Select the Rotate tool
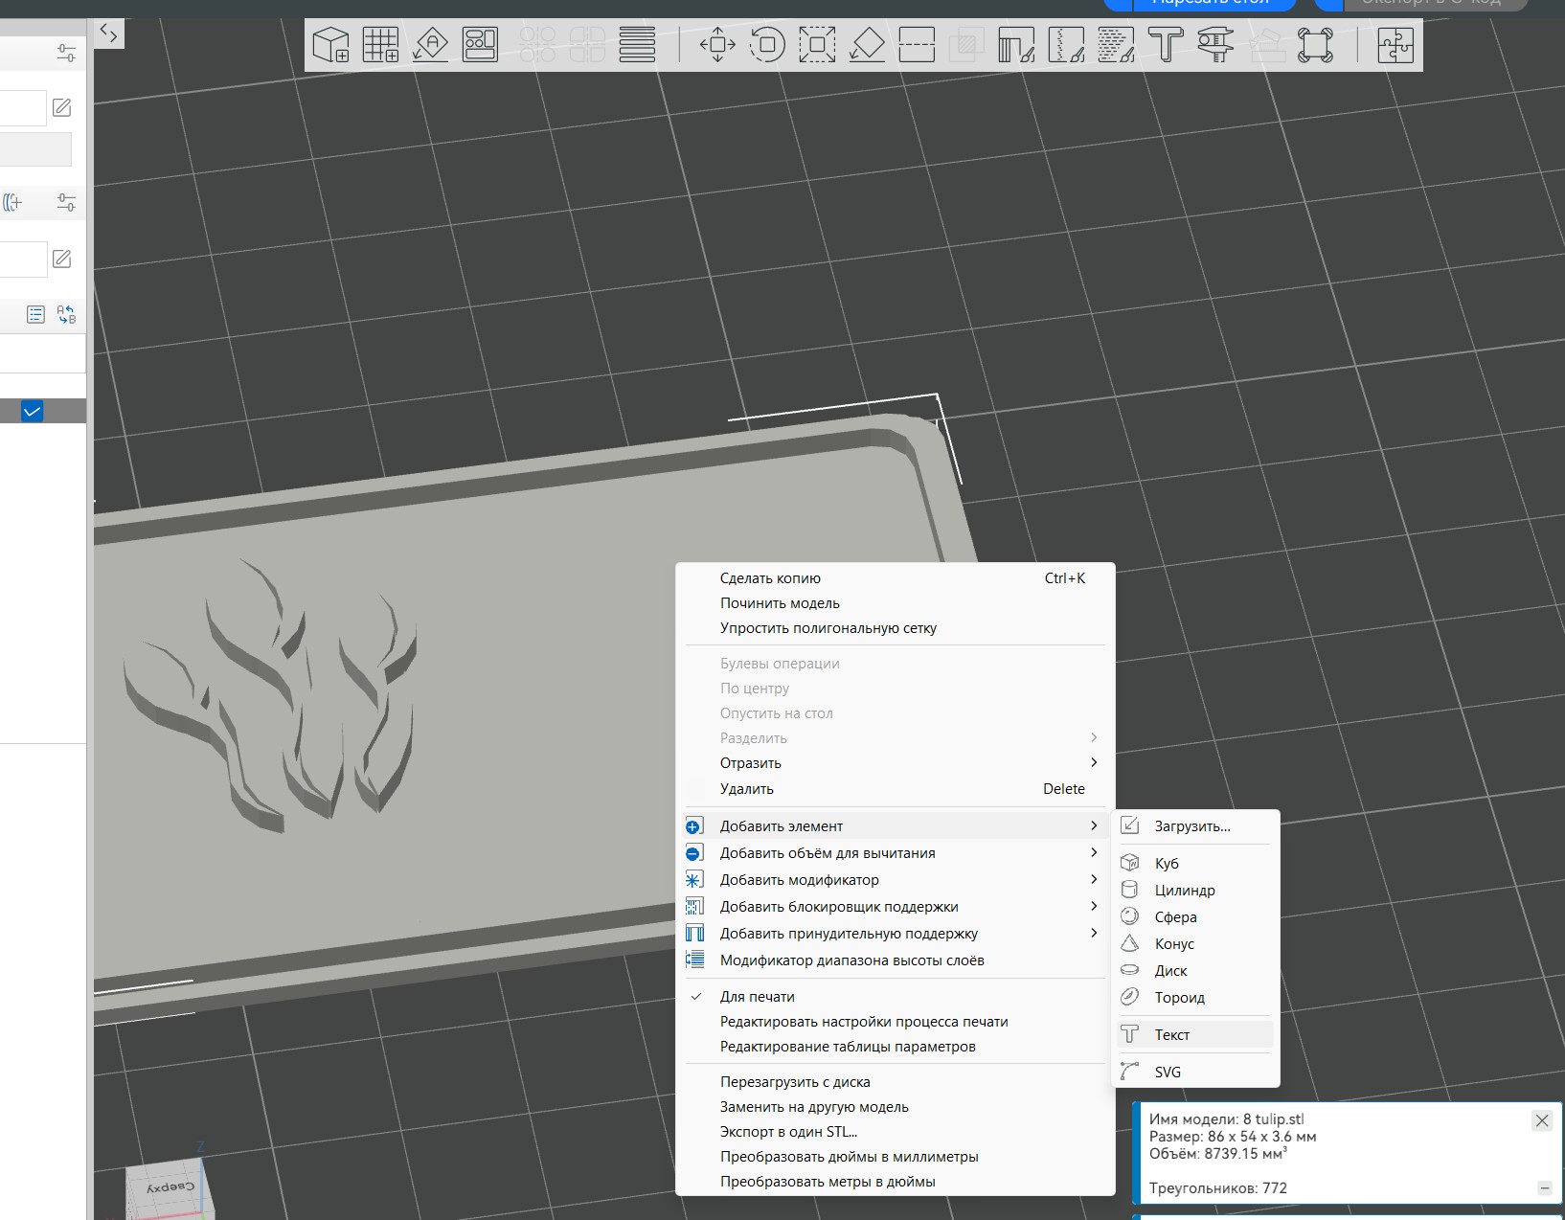1565x1220 pixels. [767, 45]
